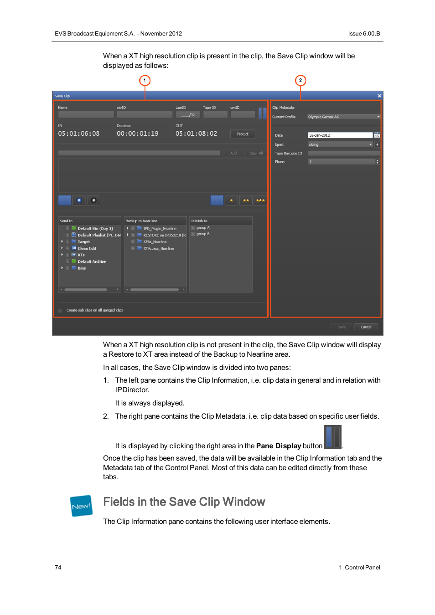Image resolution: width=435 pixels, height=615 pixels.
Task: Enable Create sub clips on all ganged clips
Action: (60, 310)
